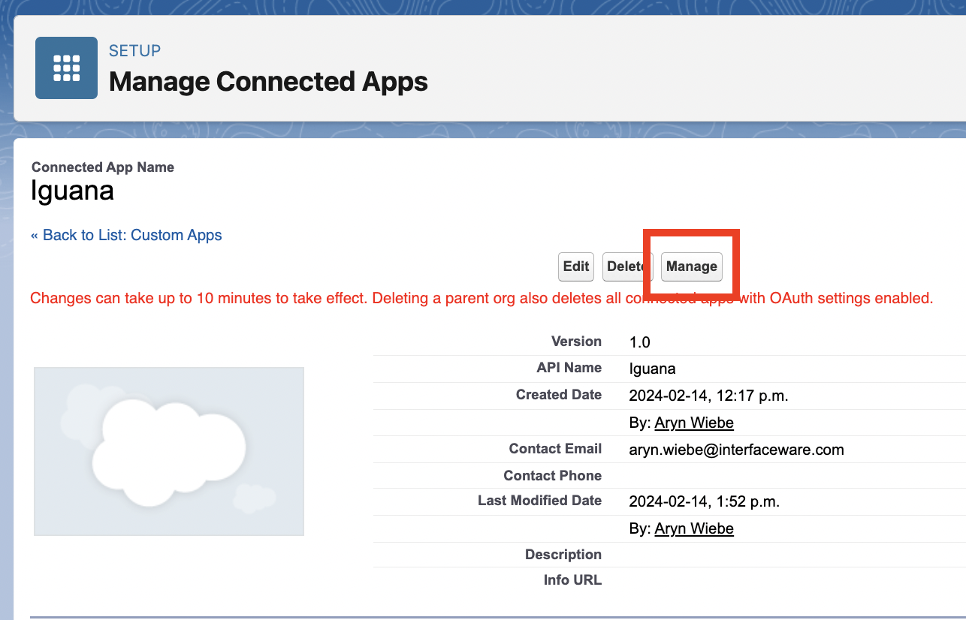Click the Contact Phone field label
966x620 pixels.
click(552, 475)
